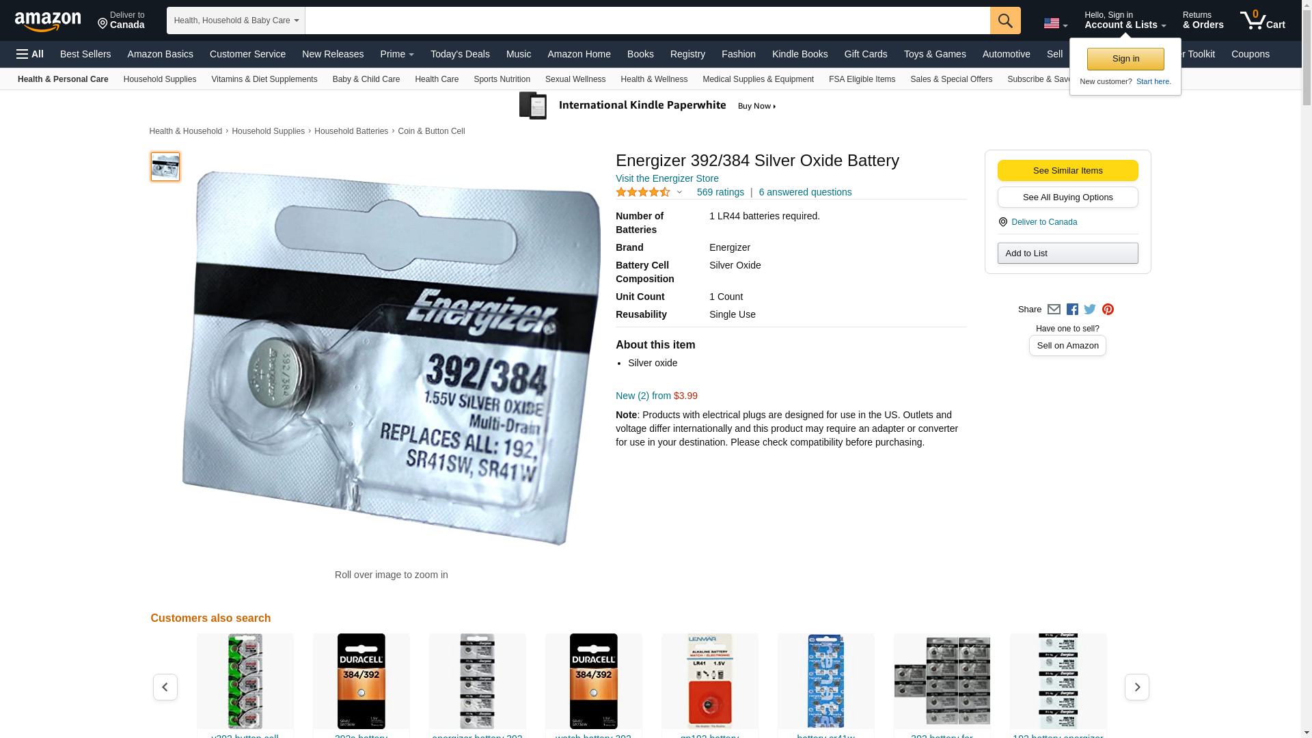Open the US flag language selector
This screenshot has width=1312, height=738.
coord(1055,23)
